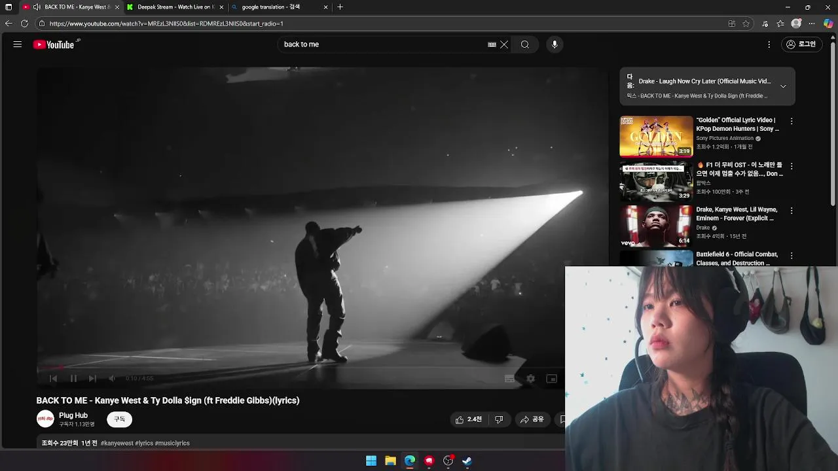
Task: Click the browser address bar URL
Action: (x=166, y=24)
